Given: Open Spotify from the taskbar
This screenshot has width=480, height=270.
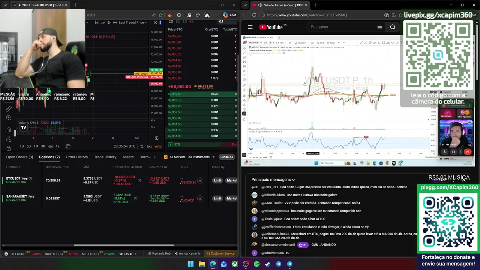Looking at the screenshot, I should pos(256,264).
